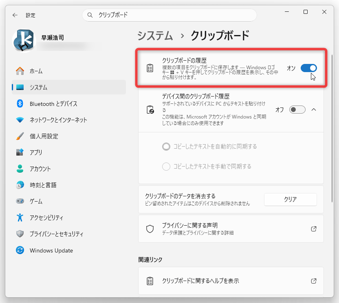339x303 pixels.
Task: Click the user name 早瀬浩司
Action: [53, 37]
